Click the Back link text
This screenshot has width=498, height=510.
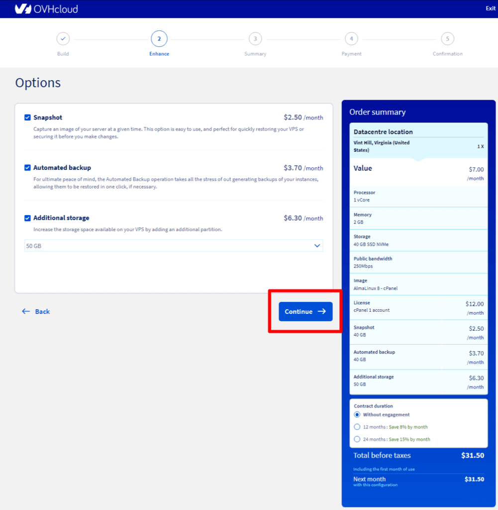coord(42,311)
